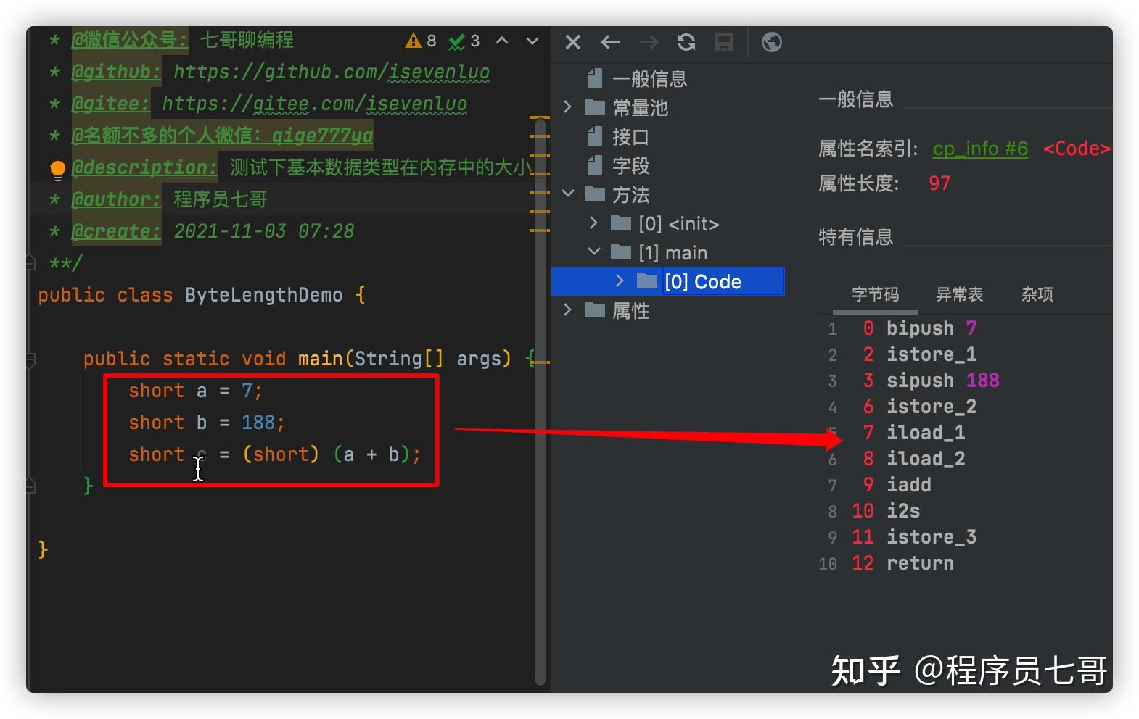
Task: Click the sipush 188 bytecode line
Action: coord(942,381)
